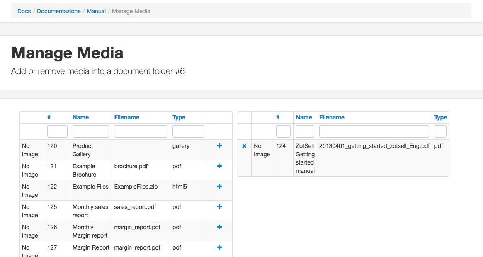Click the 'No Image' placeholder in row 120

point(30,150)
